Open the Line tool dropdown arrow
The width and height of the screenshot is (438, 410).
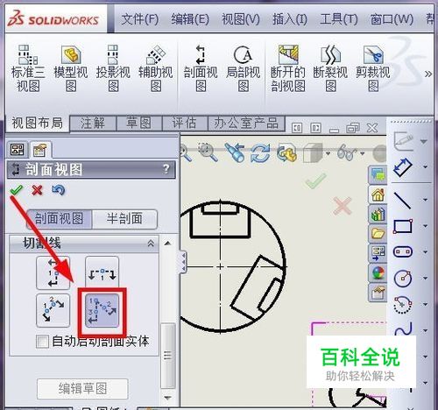(x=426, y=200)
